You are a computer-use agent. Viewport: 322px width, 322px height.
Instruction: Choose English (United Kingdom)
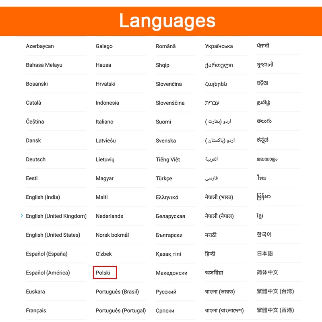[56, 216]
